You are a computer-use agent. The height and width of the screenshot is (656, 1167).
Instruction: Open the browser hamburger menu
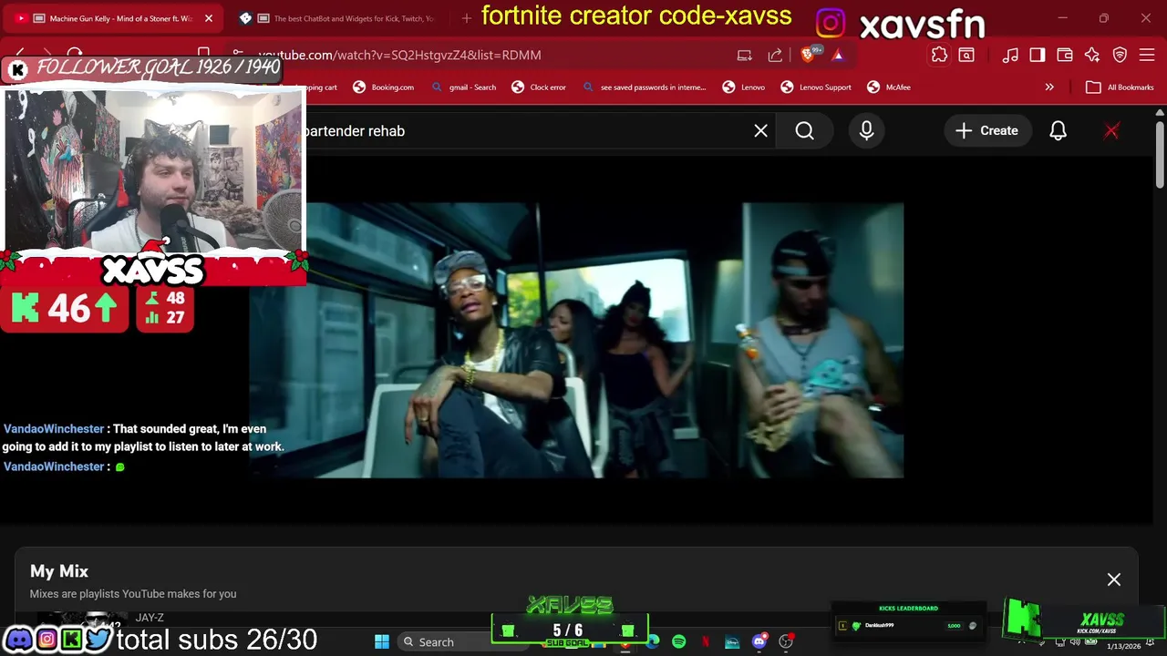click(x=1147, y=56)
